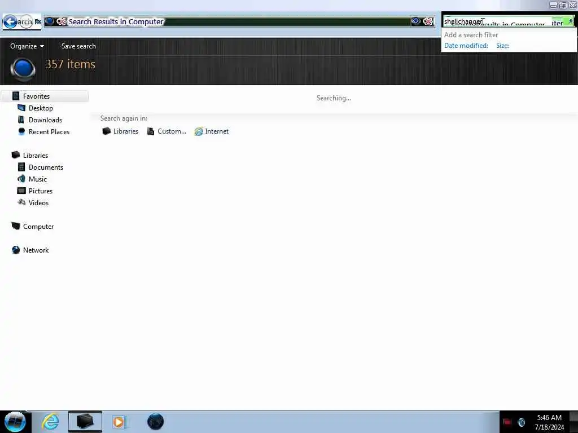Viewport: 578px width, 433px height.
Task: Click the Network globe icon
Action: pos(16,250)
